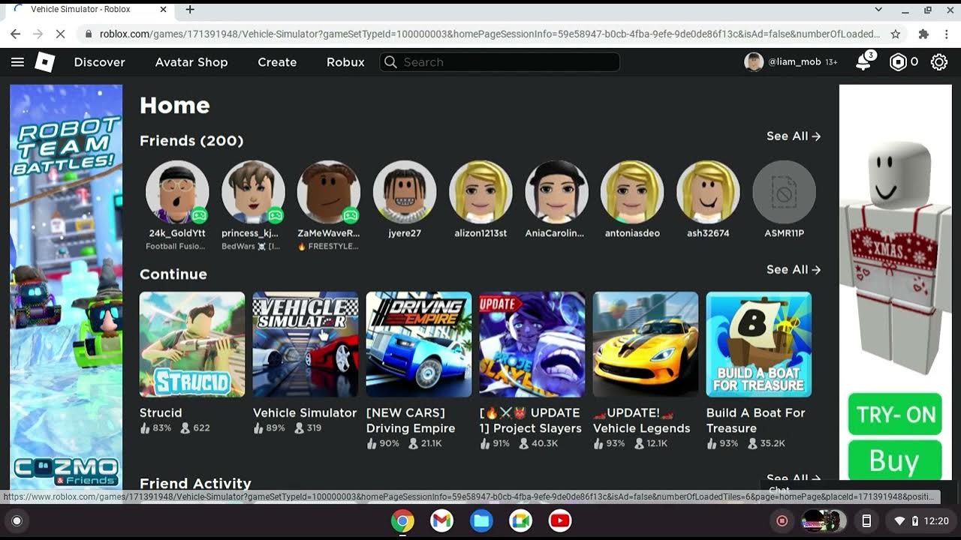Open a new browser tab
Image resolution: width=961 pixels, height=540 pixels.
point(190,10)
